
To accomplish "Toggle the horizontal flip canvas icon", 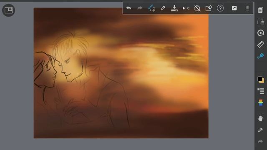I will click(x=186, y=8).
